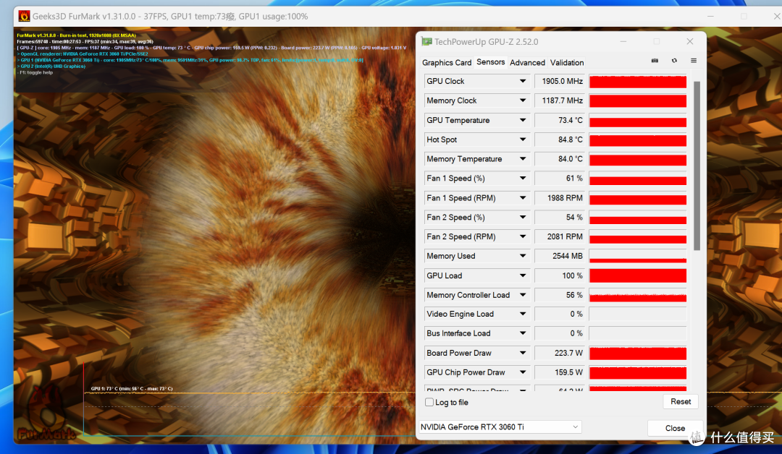Open the Validation tab

point(567,62)
